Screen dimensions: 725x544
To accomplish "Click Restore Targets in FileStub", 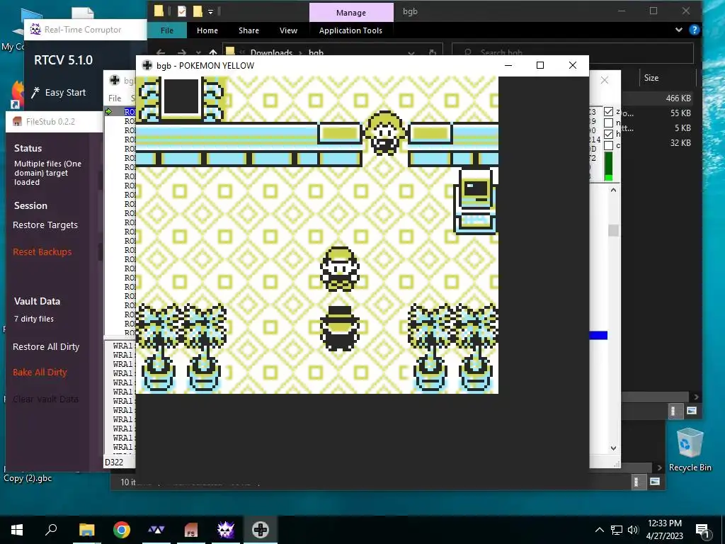I will coord(45,225).
